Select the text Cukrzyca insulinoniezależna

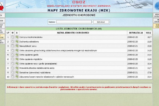pyautogui.click(x=31, y=37)
